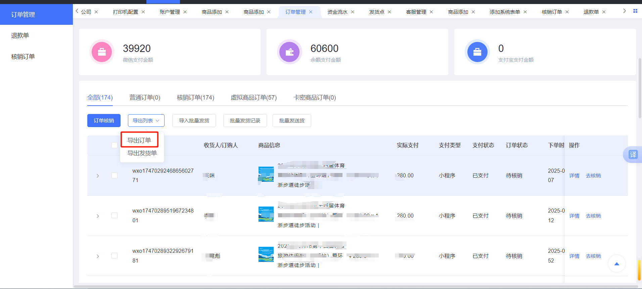This screenshot has height=289, width=642.
Task: Click the back-to-top arrow button
Action: [616, 264]
